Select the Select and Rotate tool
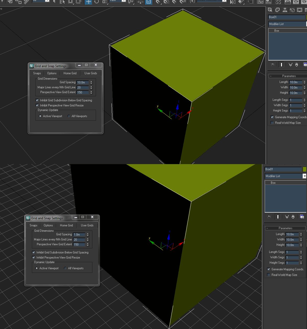307x329 pixels. click(x=96, y=2)
